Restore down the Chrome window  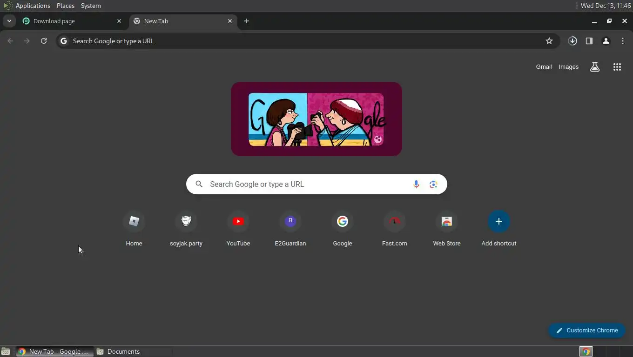coord(609,21)
